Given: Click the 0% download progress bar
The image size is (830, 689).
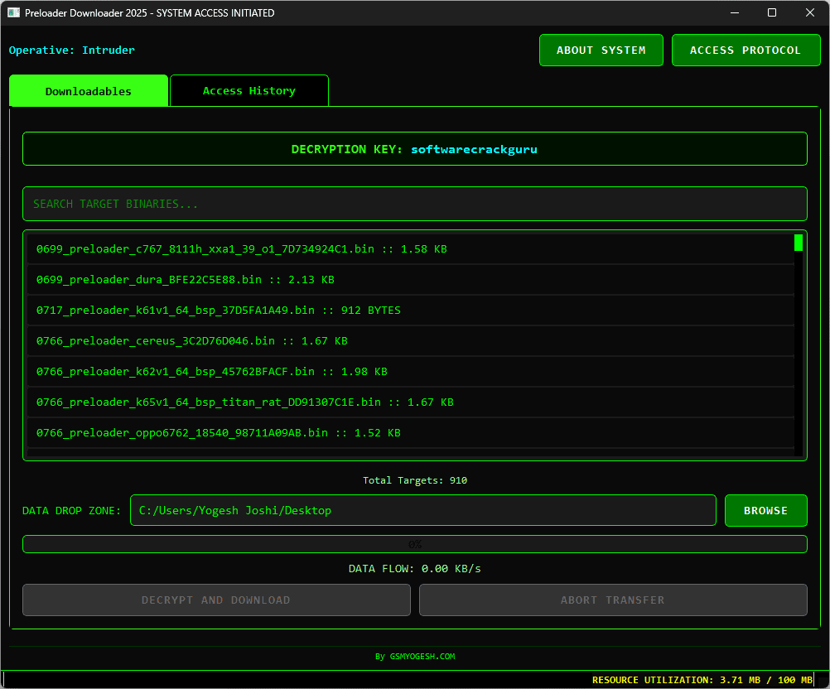Looking at the screenshot, I should (x=414, y=544).
